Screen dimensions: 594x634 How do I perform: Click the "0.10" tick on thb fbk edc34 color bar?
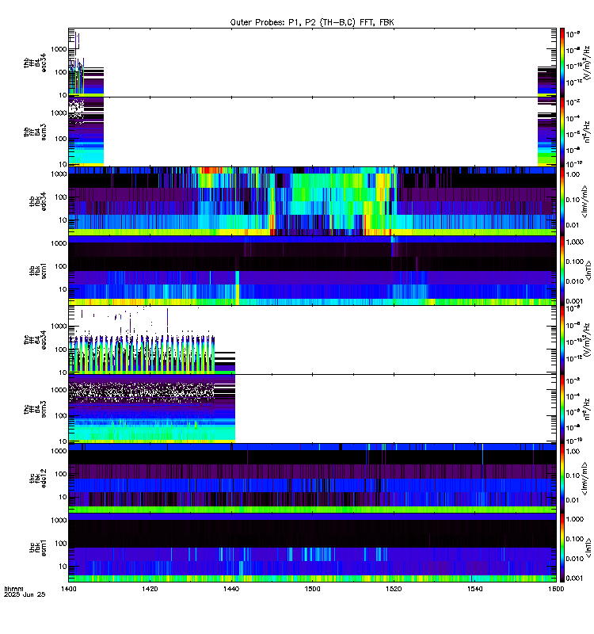[573, 200]
